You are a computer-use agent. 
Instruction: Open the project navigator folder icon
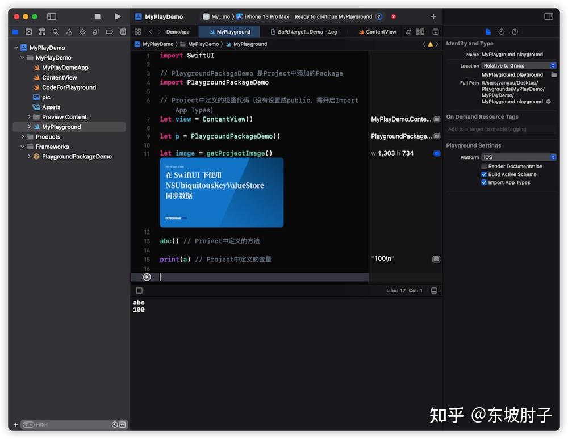15,32
